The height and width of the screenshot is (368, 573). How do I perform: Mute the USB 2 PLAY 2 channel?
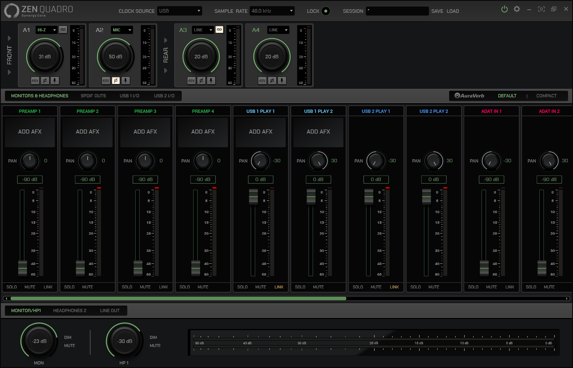coord(434,287)
